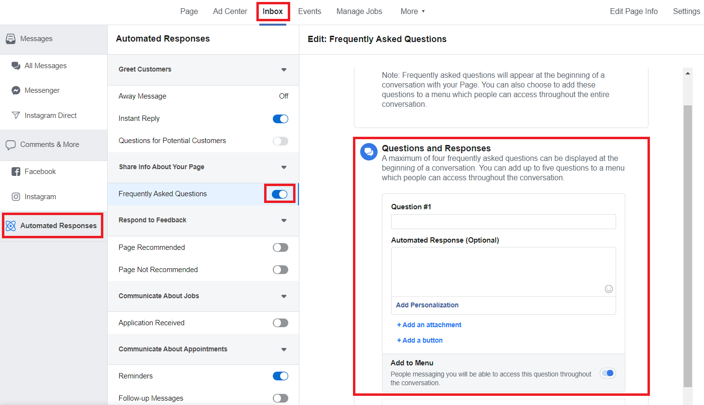The width and height of the screenshot is (704, 405).
Task: Open All Messages via its chat bubbles icon
Action: click(x=16, y=66)
